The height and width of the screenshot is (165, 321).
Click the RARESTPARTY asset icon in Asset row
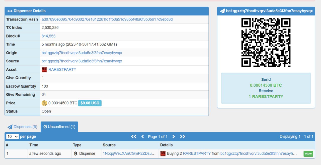(44, 70)
